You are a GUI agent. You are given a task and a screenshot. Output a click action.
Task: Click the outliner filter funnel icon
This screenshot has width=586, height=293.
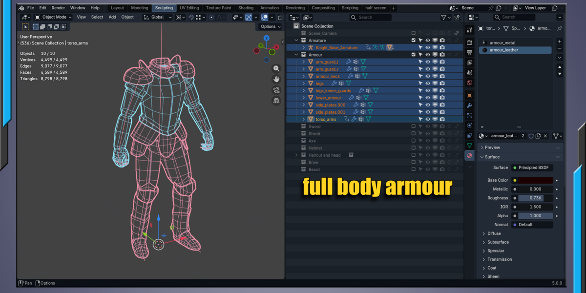coord(444,18)
